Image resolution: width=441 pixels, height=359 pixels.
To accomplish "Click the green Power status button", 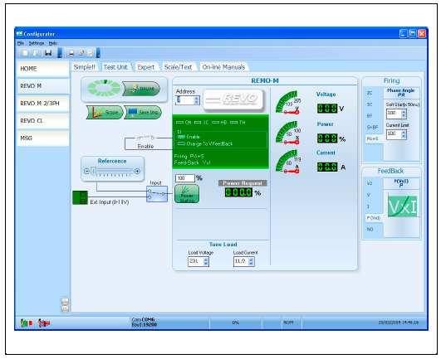I will pos(187,194).
